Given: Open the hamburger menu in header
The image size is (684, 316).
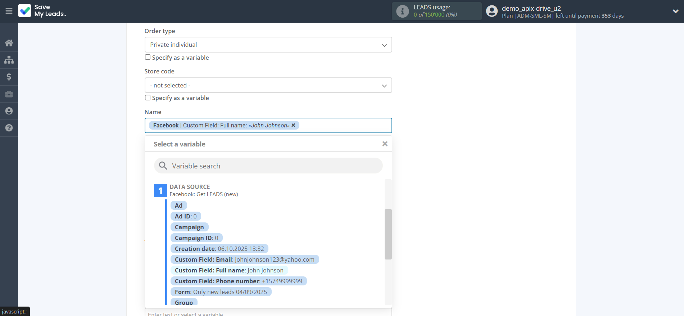Looking at the screenshot, I should click(x=9, y=11).
